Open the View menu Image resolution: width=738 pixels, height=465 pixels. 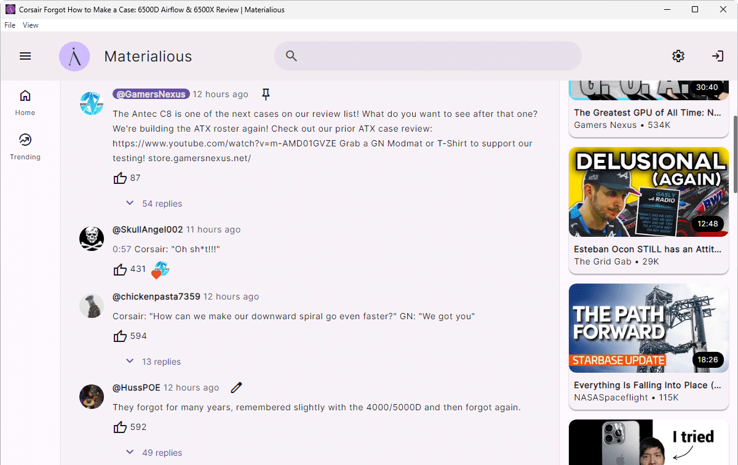[31, 25]
